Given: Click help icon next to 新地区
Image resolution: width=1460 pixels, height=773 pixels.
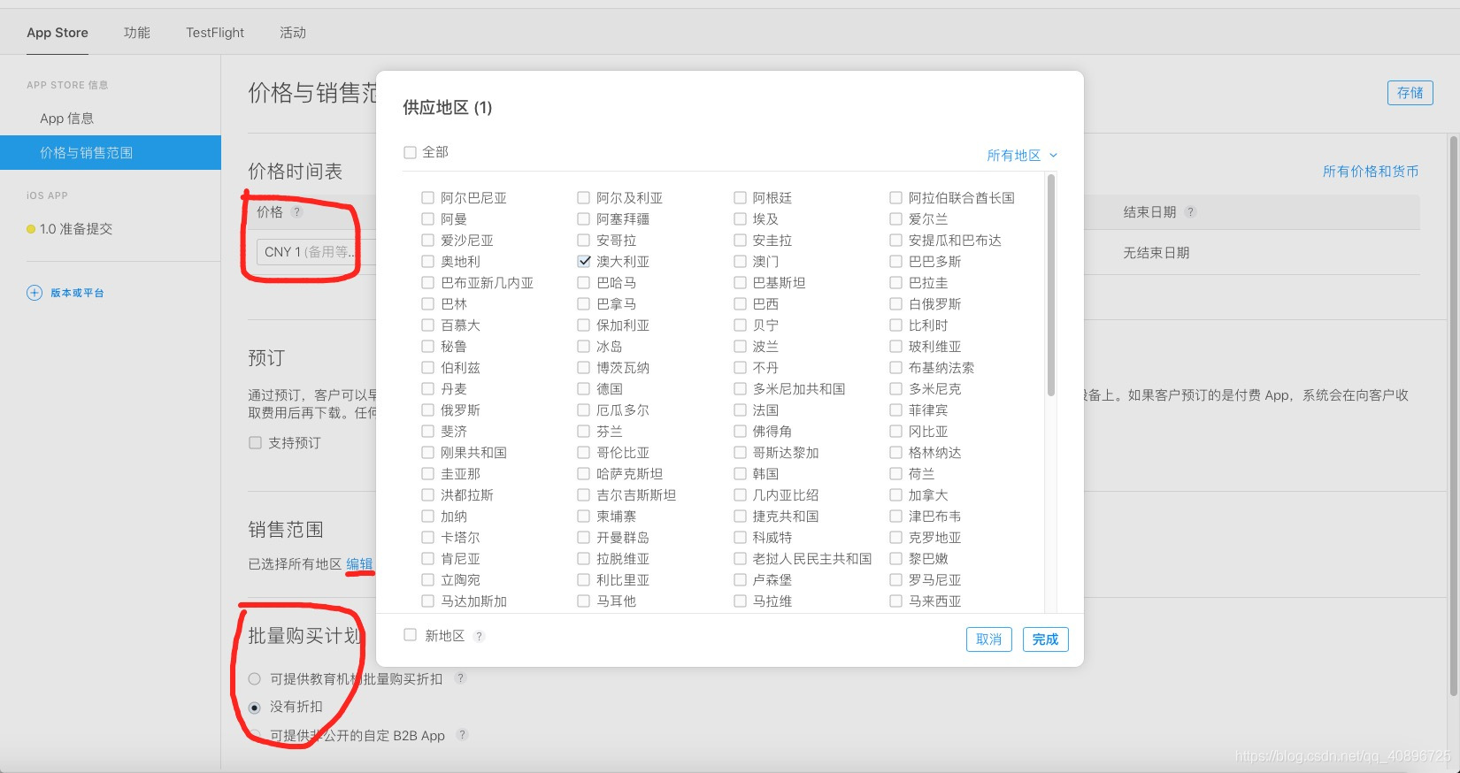Looking at the screenshot, I should point(479,636).
